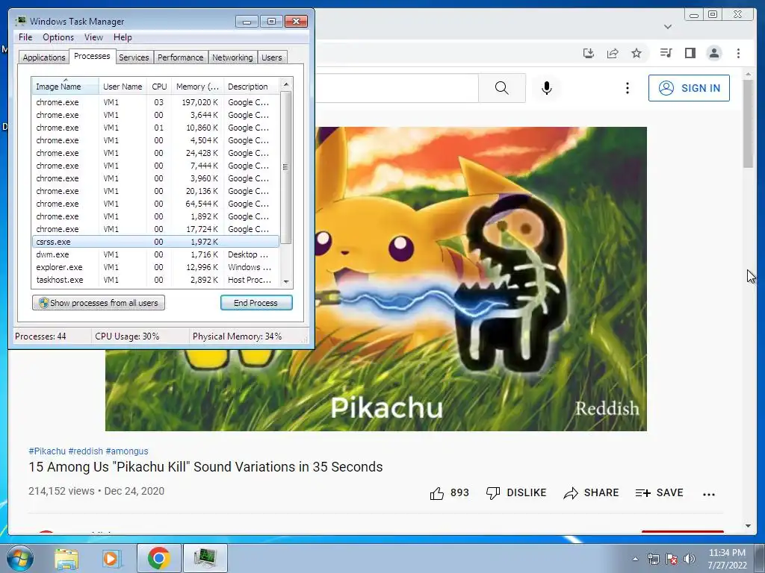The height and width of the screenshot is (573, 765).
Task: Click Show processes from all users
Action: pos(99,303)
